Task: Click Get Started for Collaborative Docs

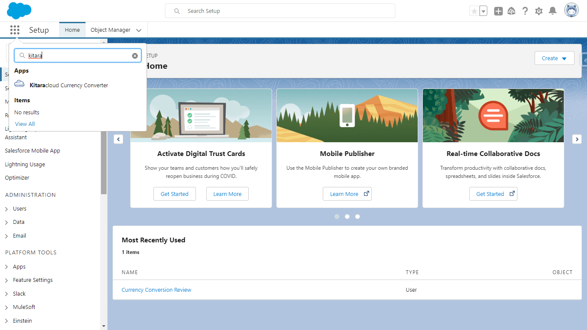Action: pyautogui.click(x=493, y=194)
